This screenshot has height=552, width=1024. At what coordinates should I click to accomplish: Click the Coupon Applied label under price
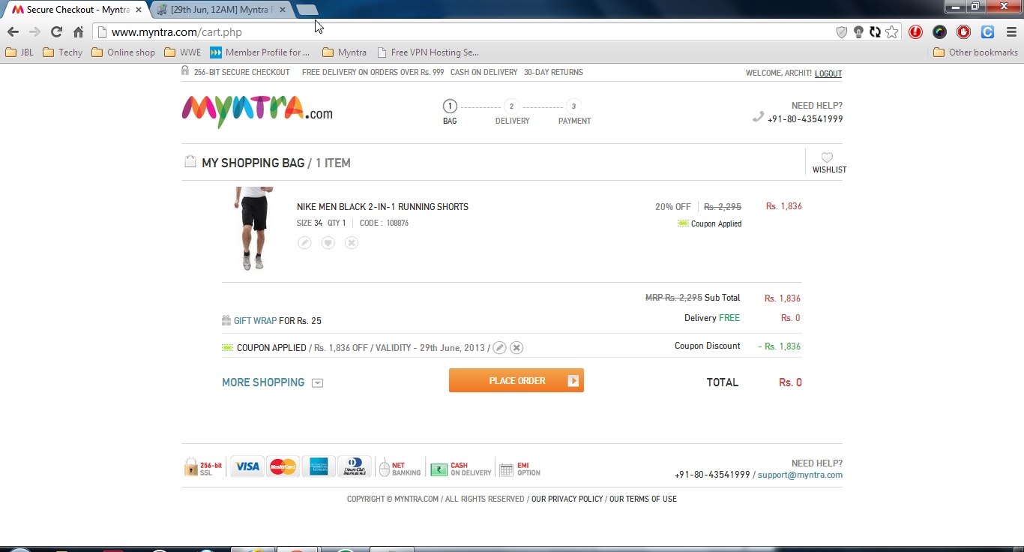click(716, 223)
